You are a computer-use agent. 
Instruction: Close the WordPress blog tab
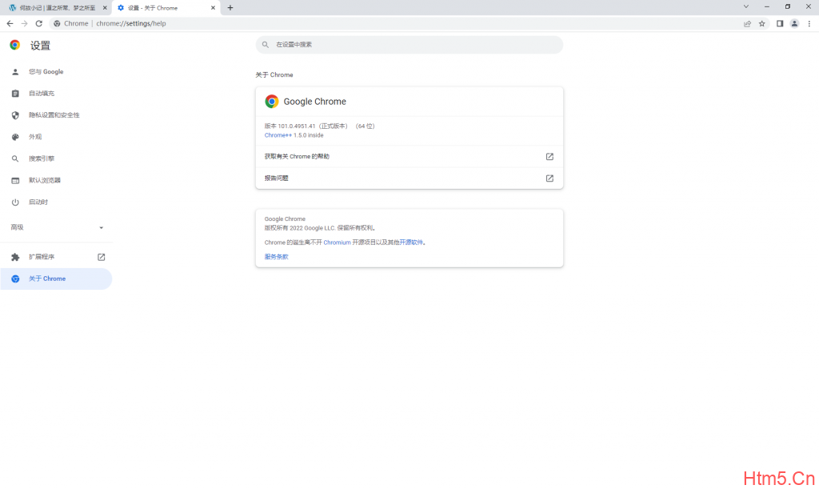[x=105, y=8]
